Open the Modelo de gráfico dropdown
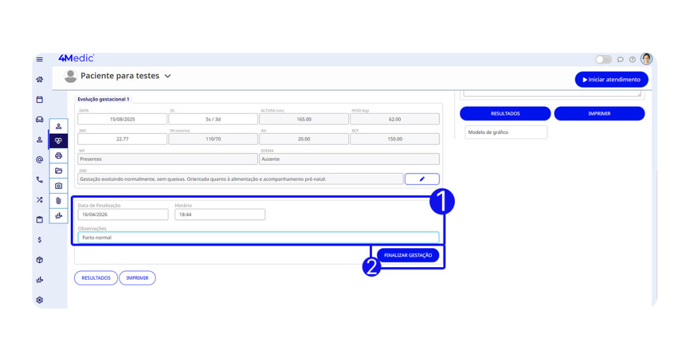The image size is (690, 362). click(x=505, y=133)
